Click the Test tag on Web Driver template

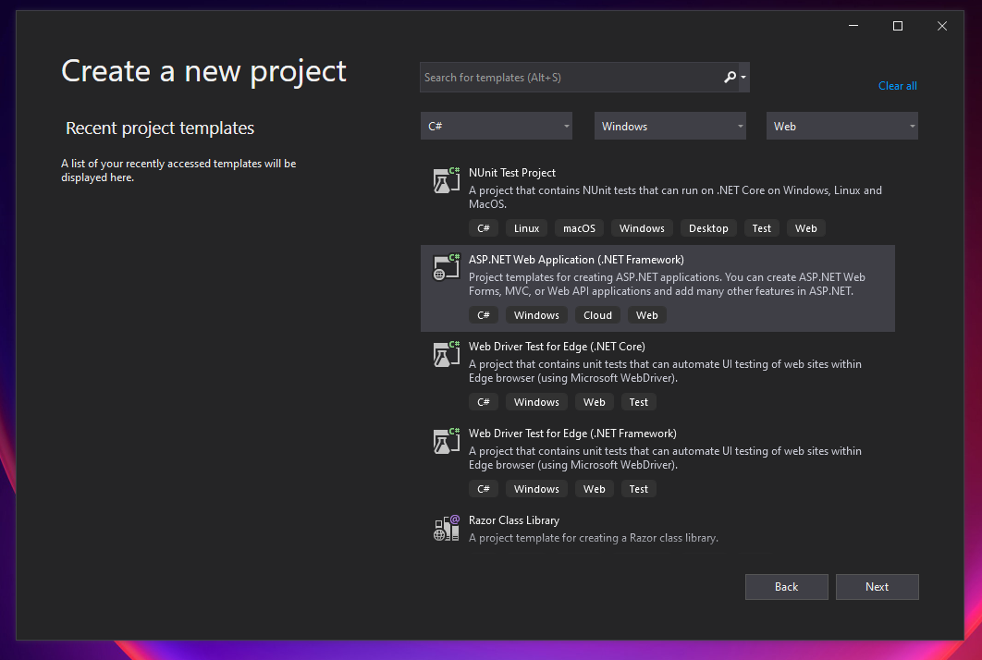click(638, 401)
